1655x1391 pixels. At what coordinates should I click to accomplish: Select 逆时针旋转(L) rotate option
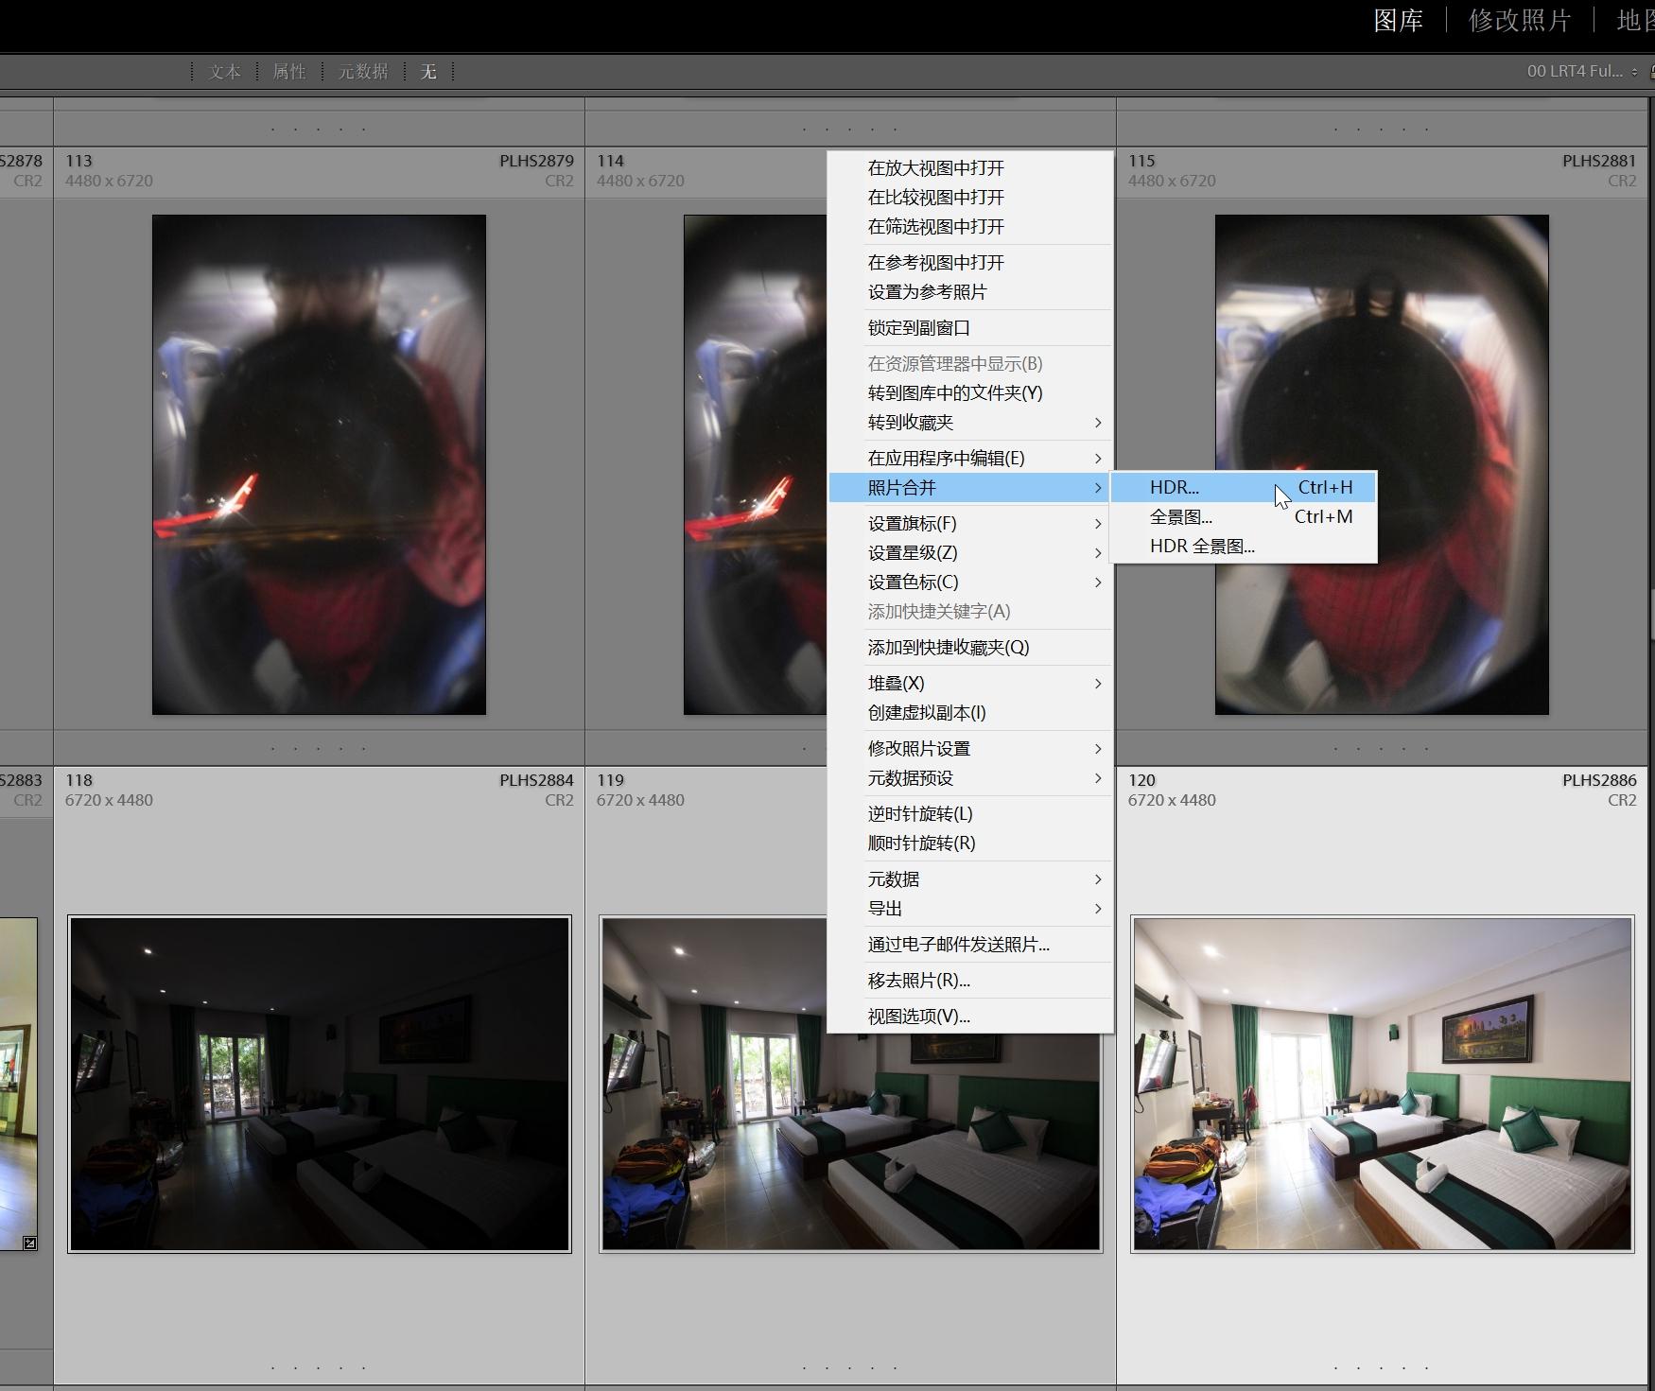tap(970, 813)
